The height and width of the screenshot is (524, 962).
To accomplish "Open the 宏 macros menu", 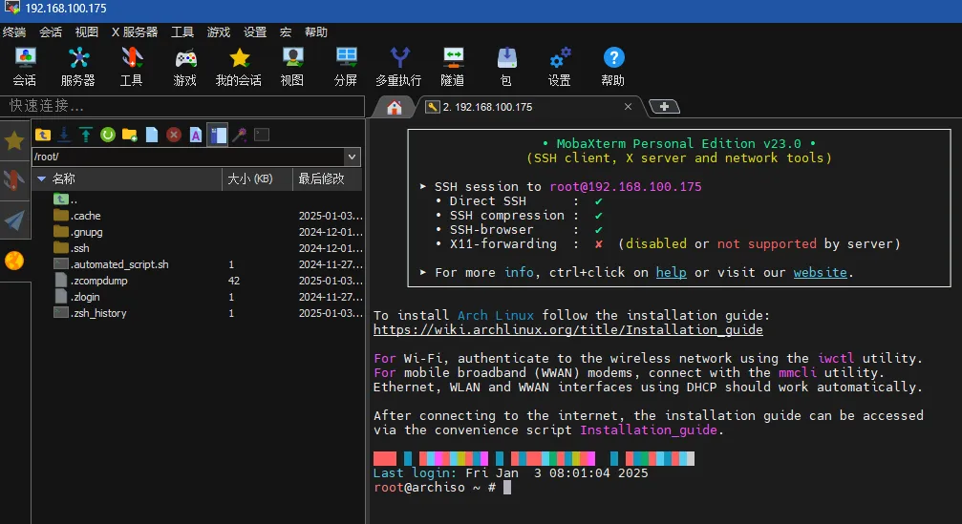I will pyautogui.click(x=286, y=31).
